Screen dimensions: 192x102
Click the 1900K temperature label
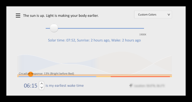tap(142, 34)
